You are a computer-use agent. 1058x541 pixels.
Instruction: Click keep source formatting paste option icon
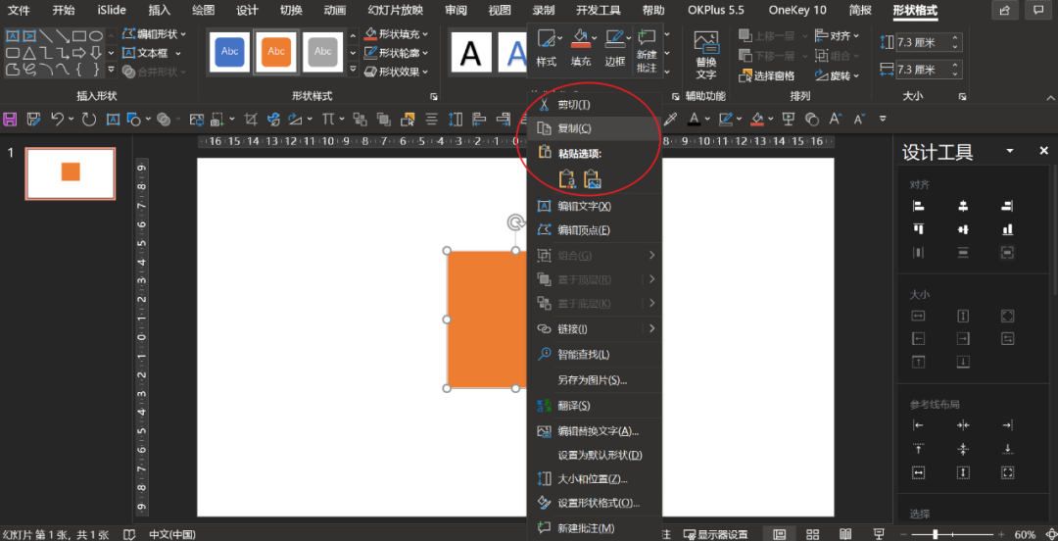tap(567, 179)
